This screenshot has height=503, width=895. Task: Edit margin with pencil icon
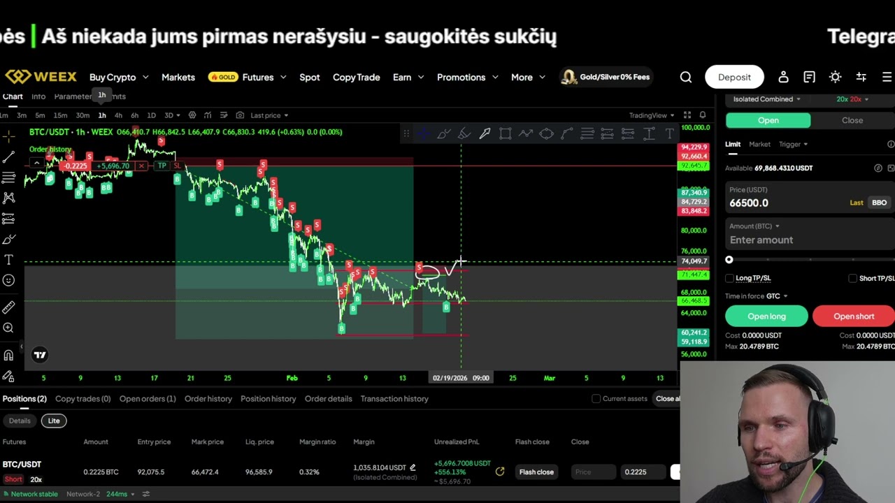[x=413, y=467]
